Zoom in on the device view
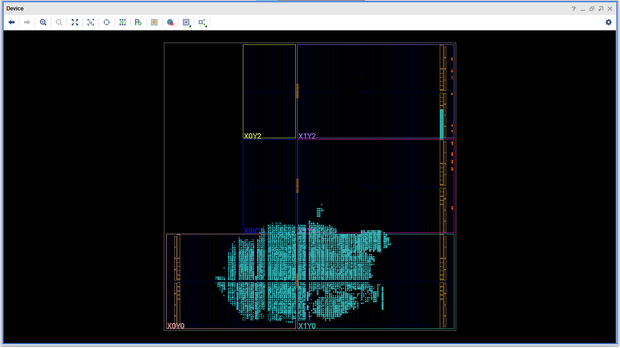 43,22
